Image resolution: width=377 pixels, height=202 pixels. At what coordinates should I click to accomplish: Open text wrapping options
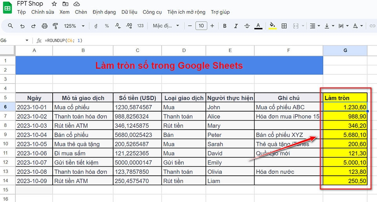pyautogui.click(x=343, y=26)
